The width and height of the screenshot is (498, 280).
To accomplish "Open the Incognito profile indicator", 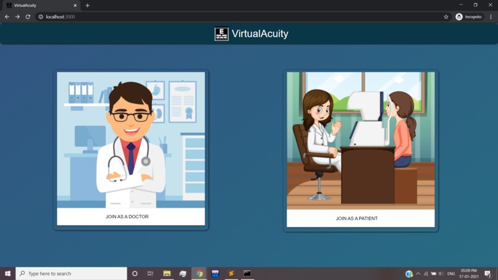I will point(469,17).
